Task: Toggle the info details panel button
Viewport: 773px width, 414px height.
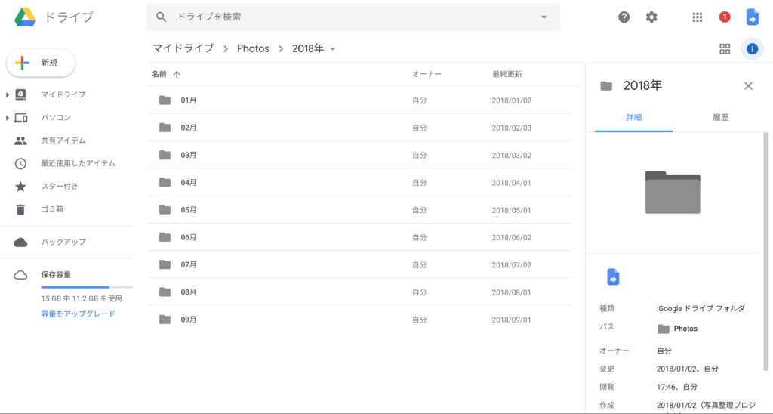Action: click(752, 49)
